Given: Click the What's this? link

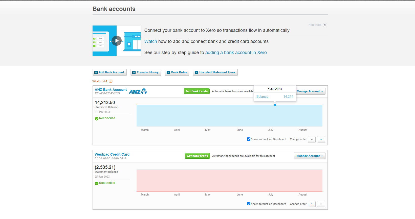Looking at the screenshot, I should point(100,81).
